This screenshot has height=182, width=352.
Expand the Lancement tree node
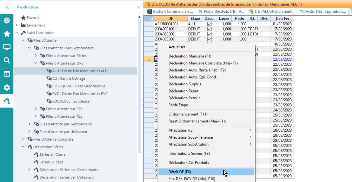(x=17, y=25)
